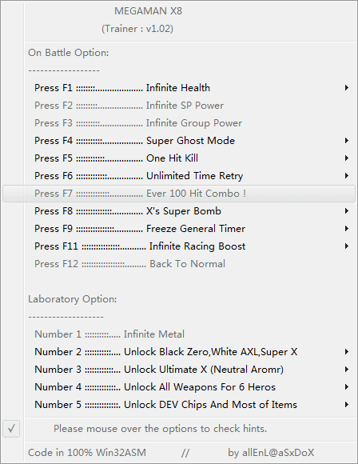Select Press F1 Infinite Health item
The height and width of the screenshot is (464, 358).
[179, 88]
